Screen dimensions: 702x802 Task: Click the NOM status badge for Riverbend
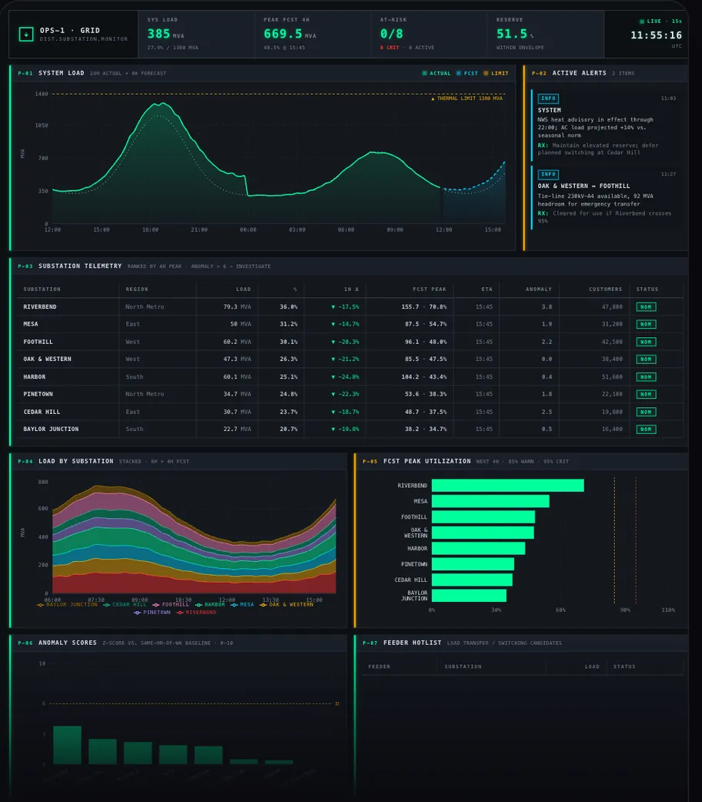tap(647, 307)
